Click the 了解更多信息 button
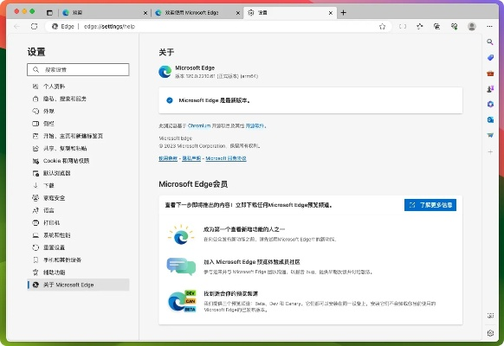The height and width of the screenshot is (346, 504). click(x=430, y=205)
